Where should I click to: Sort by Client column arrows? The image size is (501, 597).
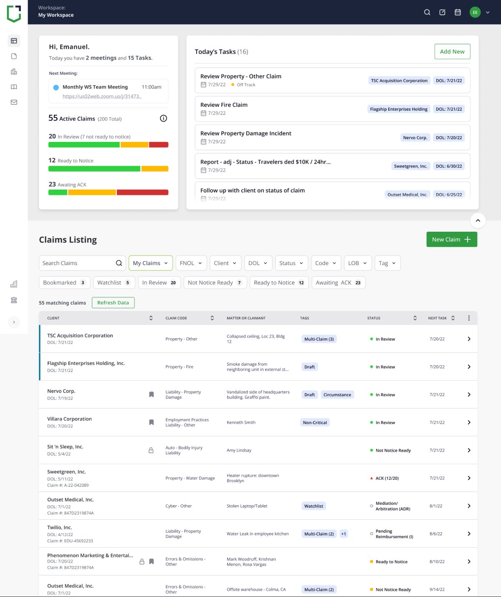(151, 318)
